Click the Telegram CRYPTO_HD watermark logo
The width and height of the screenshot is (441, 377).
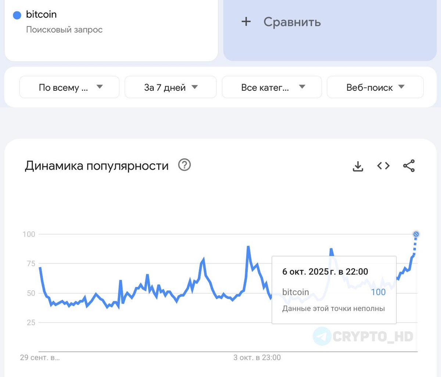[x=322, y=336]
